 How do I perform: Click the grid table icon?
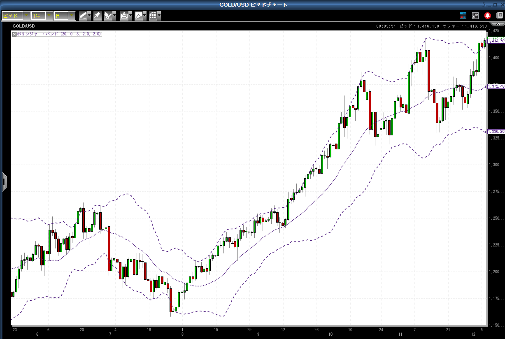tap(153, 16)
